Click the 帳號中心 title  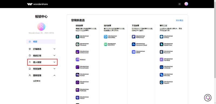(41, 17)
